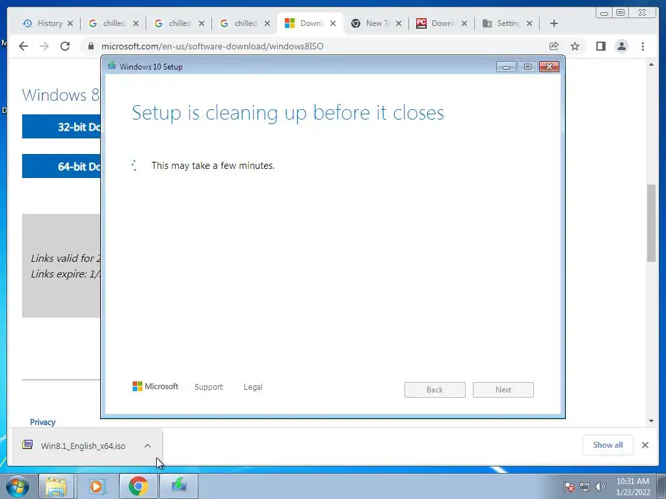
Task: Close the History tab
Action: point(70,23)
